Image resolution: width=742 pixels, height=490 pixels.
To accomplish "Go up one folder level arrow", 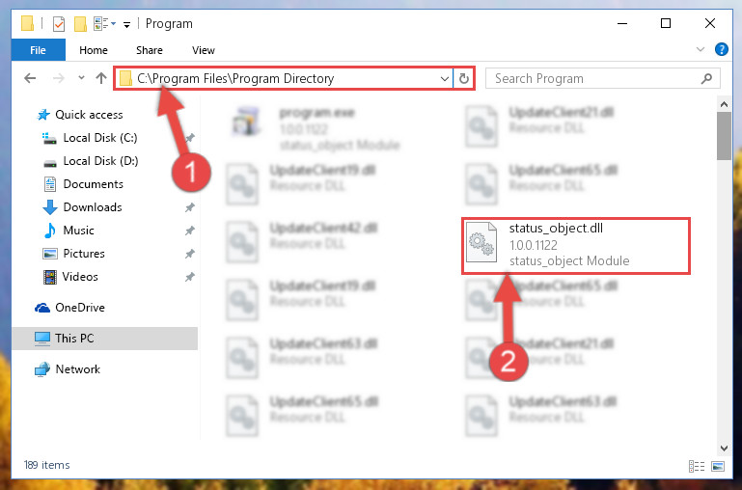I will pyautogui.click(x=100, y=78).
